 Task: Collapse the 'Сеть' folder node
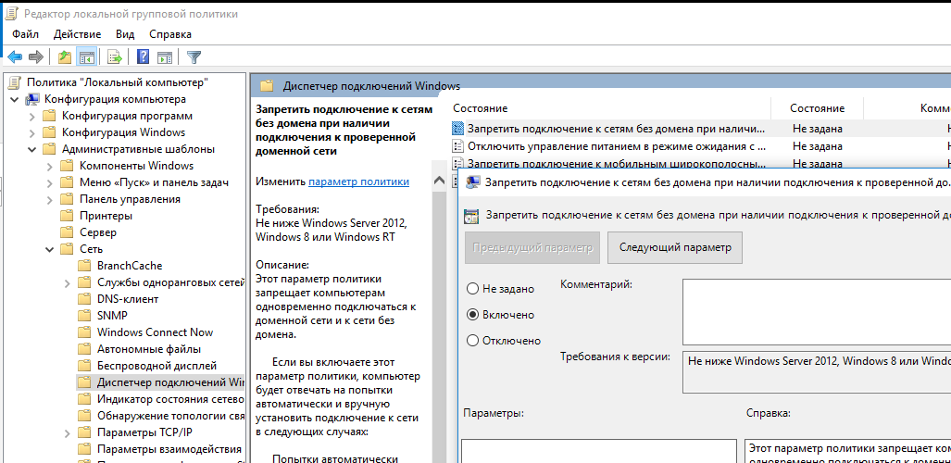click(x=47, y=249)
